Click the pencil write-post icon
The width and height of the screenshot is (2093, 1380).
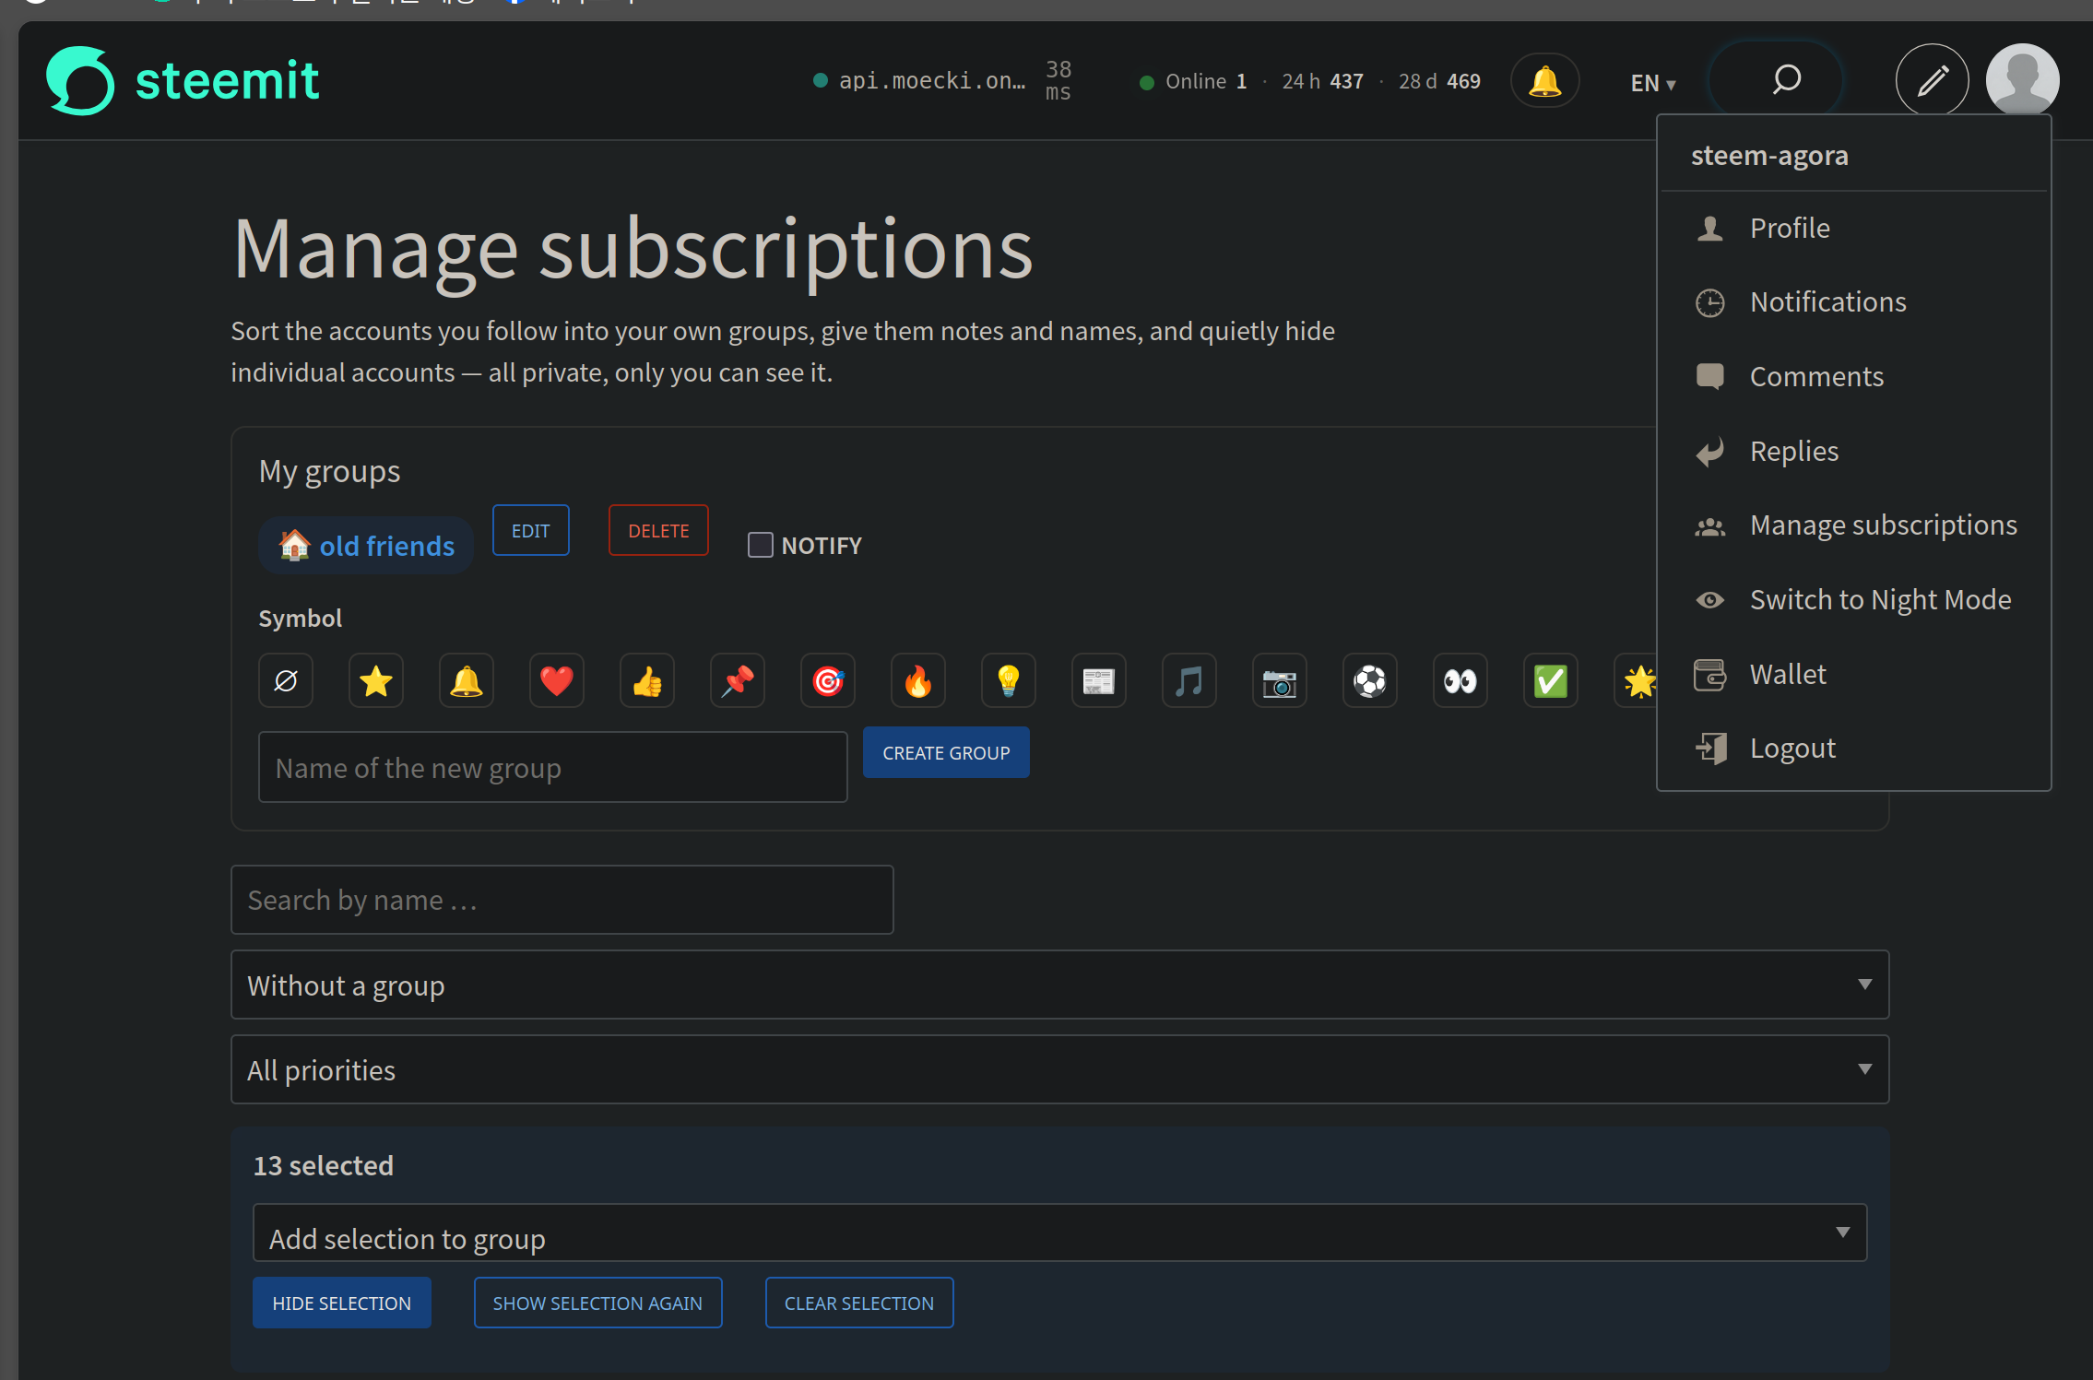1932,80
